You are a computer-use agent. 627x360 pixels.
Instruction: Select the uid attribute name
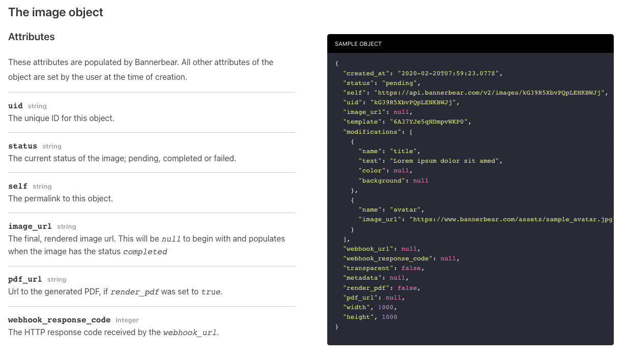tap(16, 106)
